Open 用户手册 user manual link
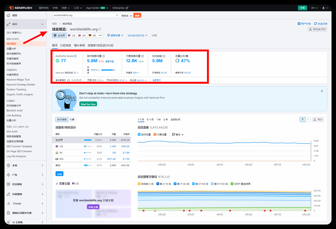This screenshot has height=229, width=336. (x=304, y=24)
